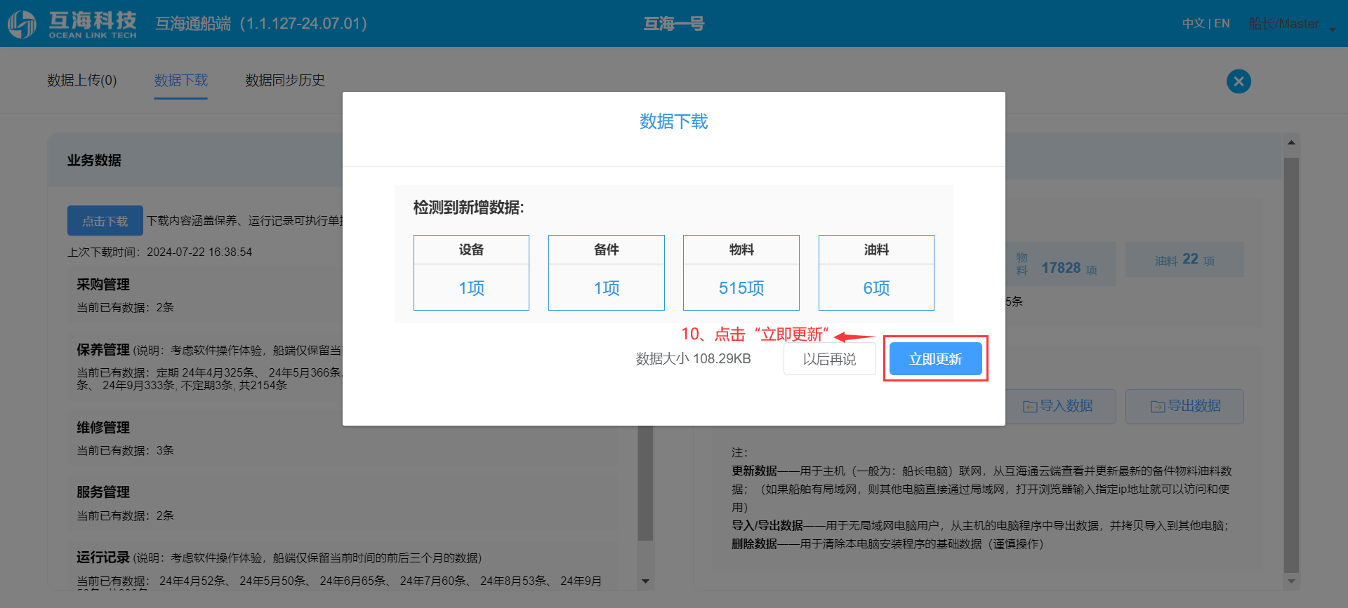This screenshot has height=608, width=1348.
Task: Click the business data panel scrollbar thumb
Action: [646, 483]
